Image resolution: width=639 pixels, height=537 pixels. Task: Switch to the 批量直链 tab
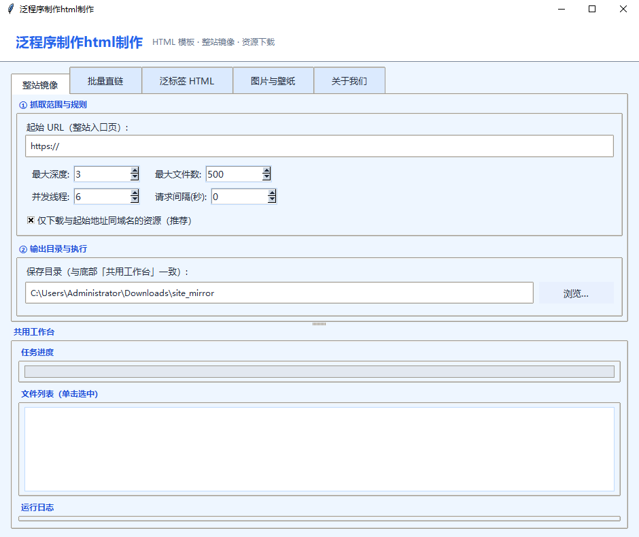[x=105, y=81]
